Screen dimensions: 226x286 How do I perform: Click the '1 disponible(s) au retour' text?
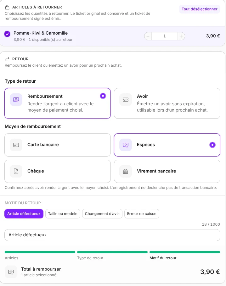click(50, 40)
